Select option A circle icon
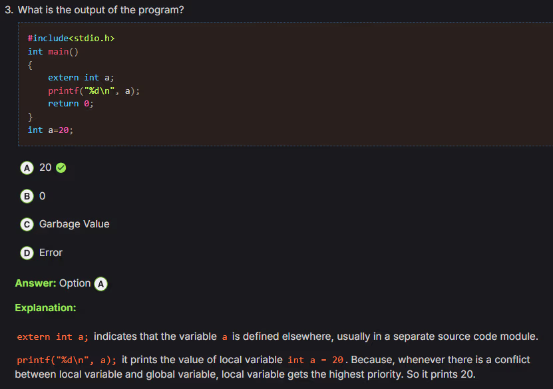This screenshot has height=389, width=553. [x=27, y=168]
